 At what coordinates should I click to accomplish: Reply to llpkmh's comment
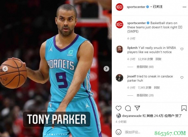[158, 59]
